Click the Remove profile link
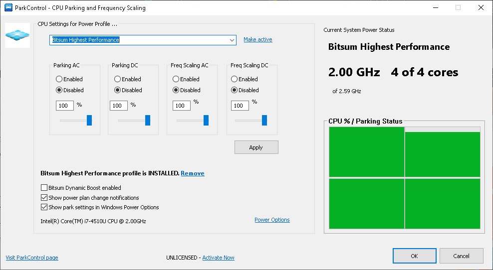The height and width of the screenshot is (270, 493). click(x=193, y=173)
